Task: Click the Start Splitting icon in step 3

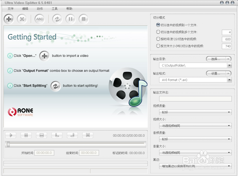Action: (x=56, y=86)
